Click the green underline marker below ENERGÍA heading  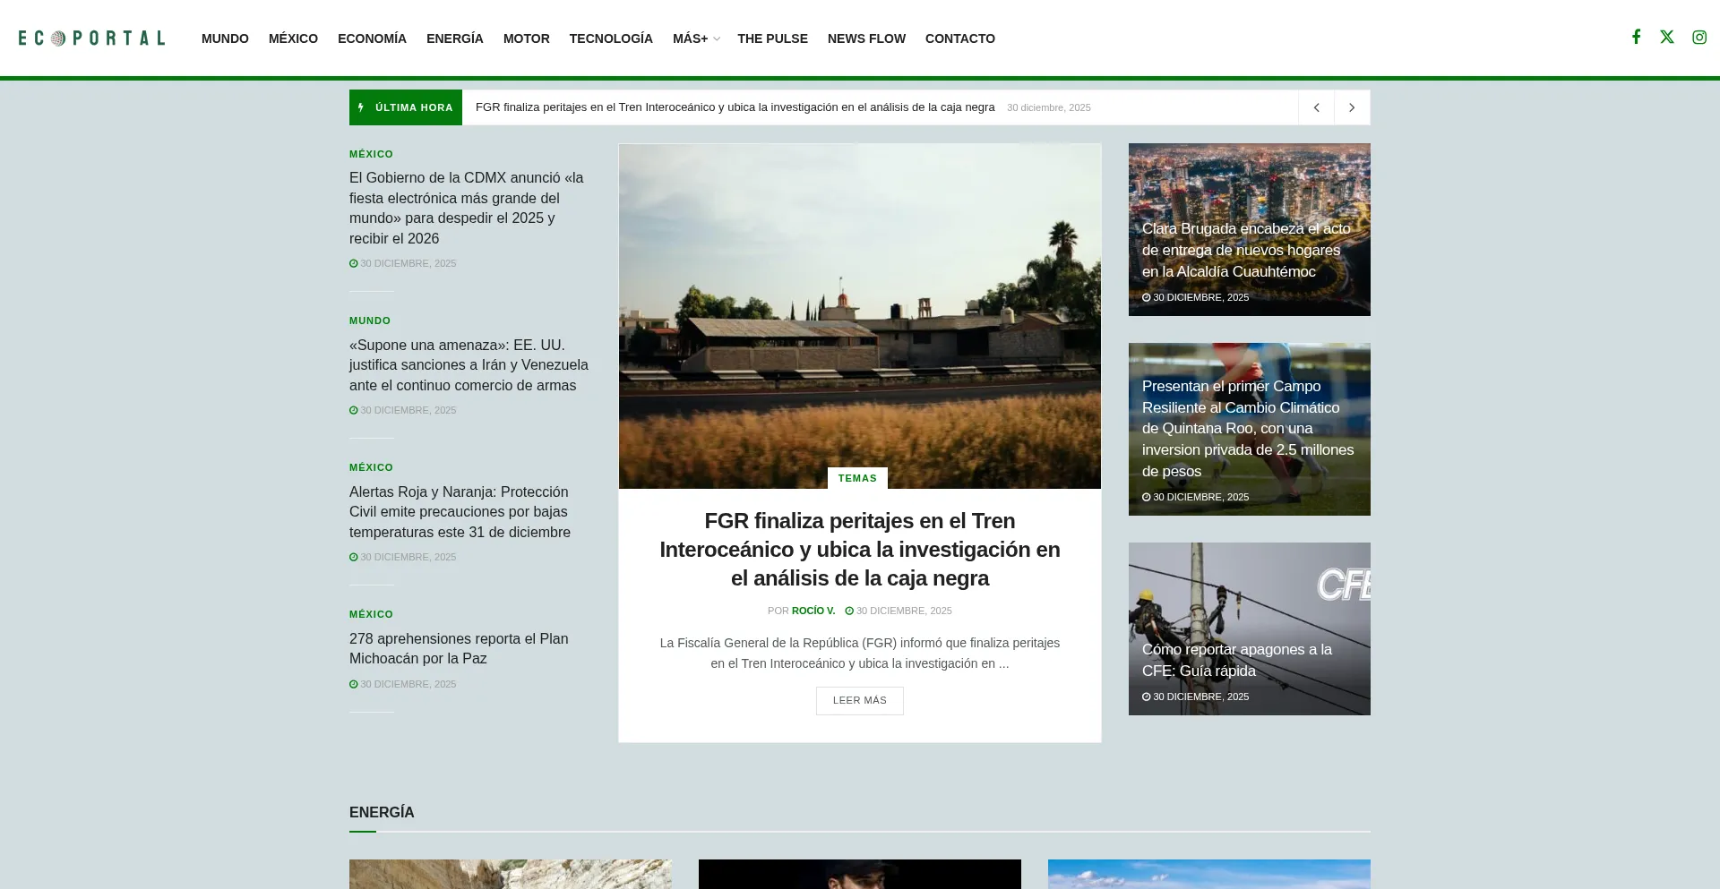coord(362,832)
